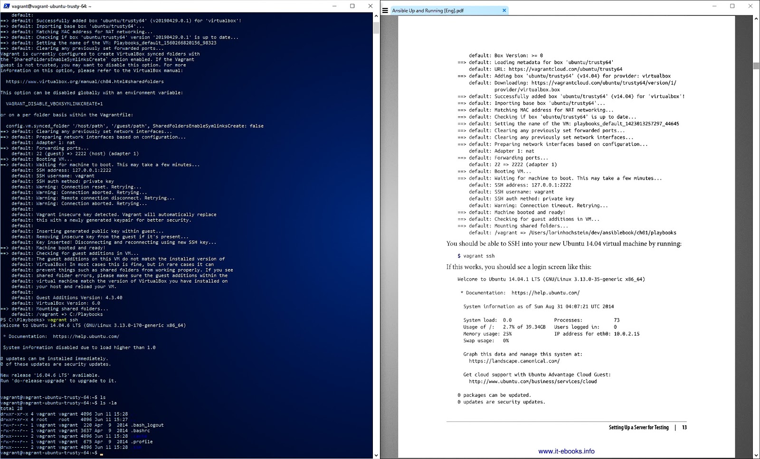
Task: Close the Ansible Up and Running PDF tab
Action: 504,10
